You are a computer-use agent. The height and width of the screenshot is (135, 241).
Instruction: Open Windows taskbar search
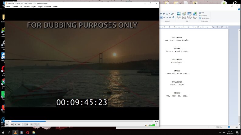point(9,132)
